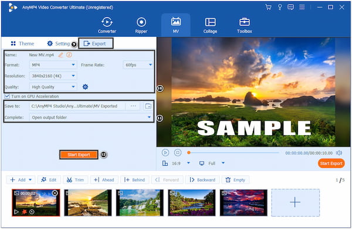Click the preview video image
Screen dimensions: 352x229
pos(253,92)
